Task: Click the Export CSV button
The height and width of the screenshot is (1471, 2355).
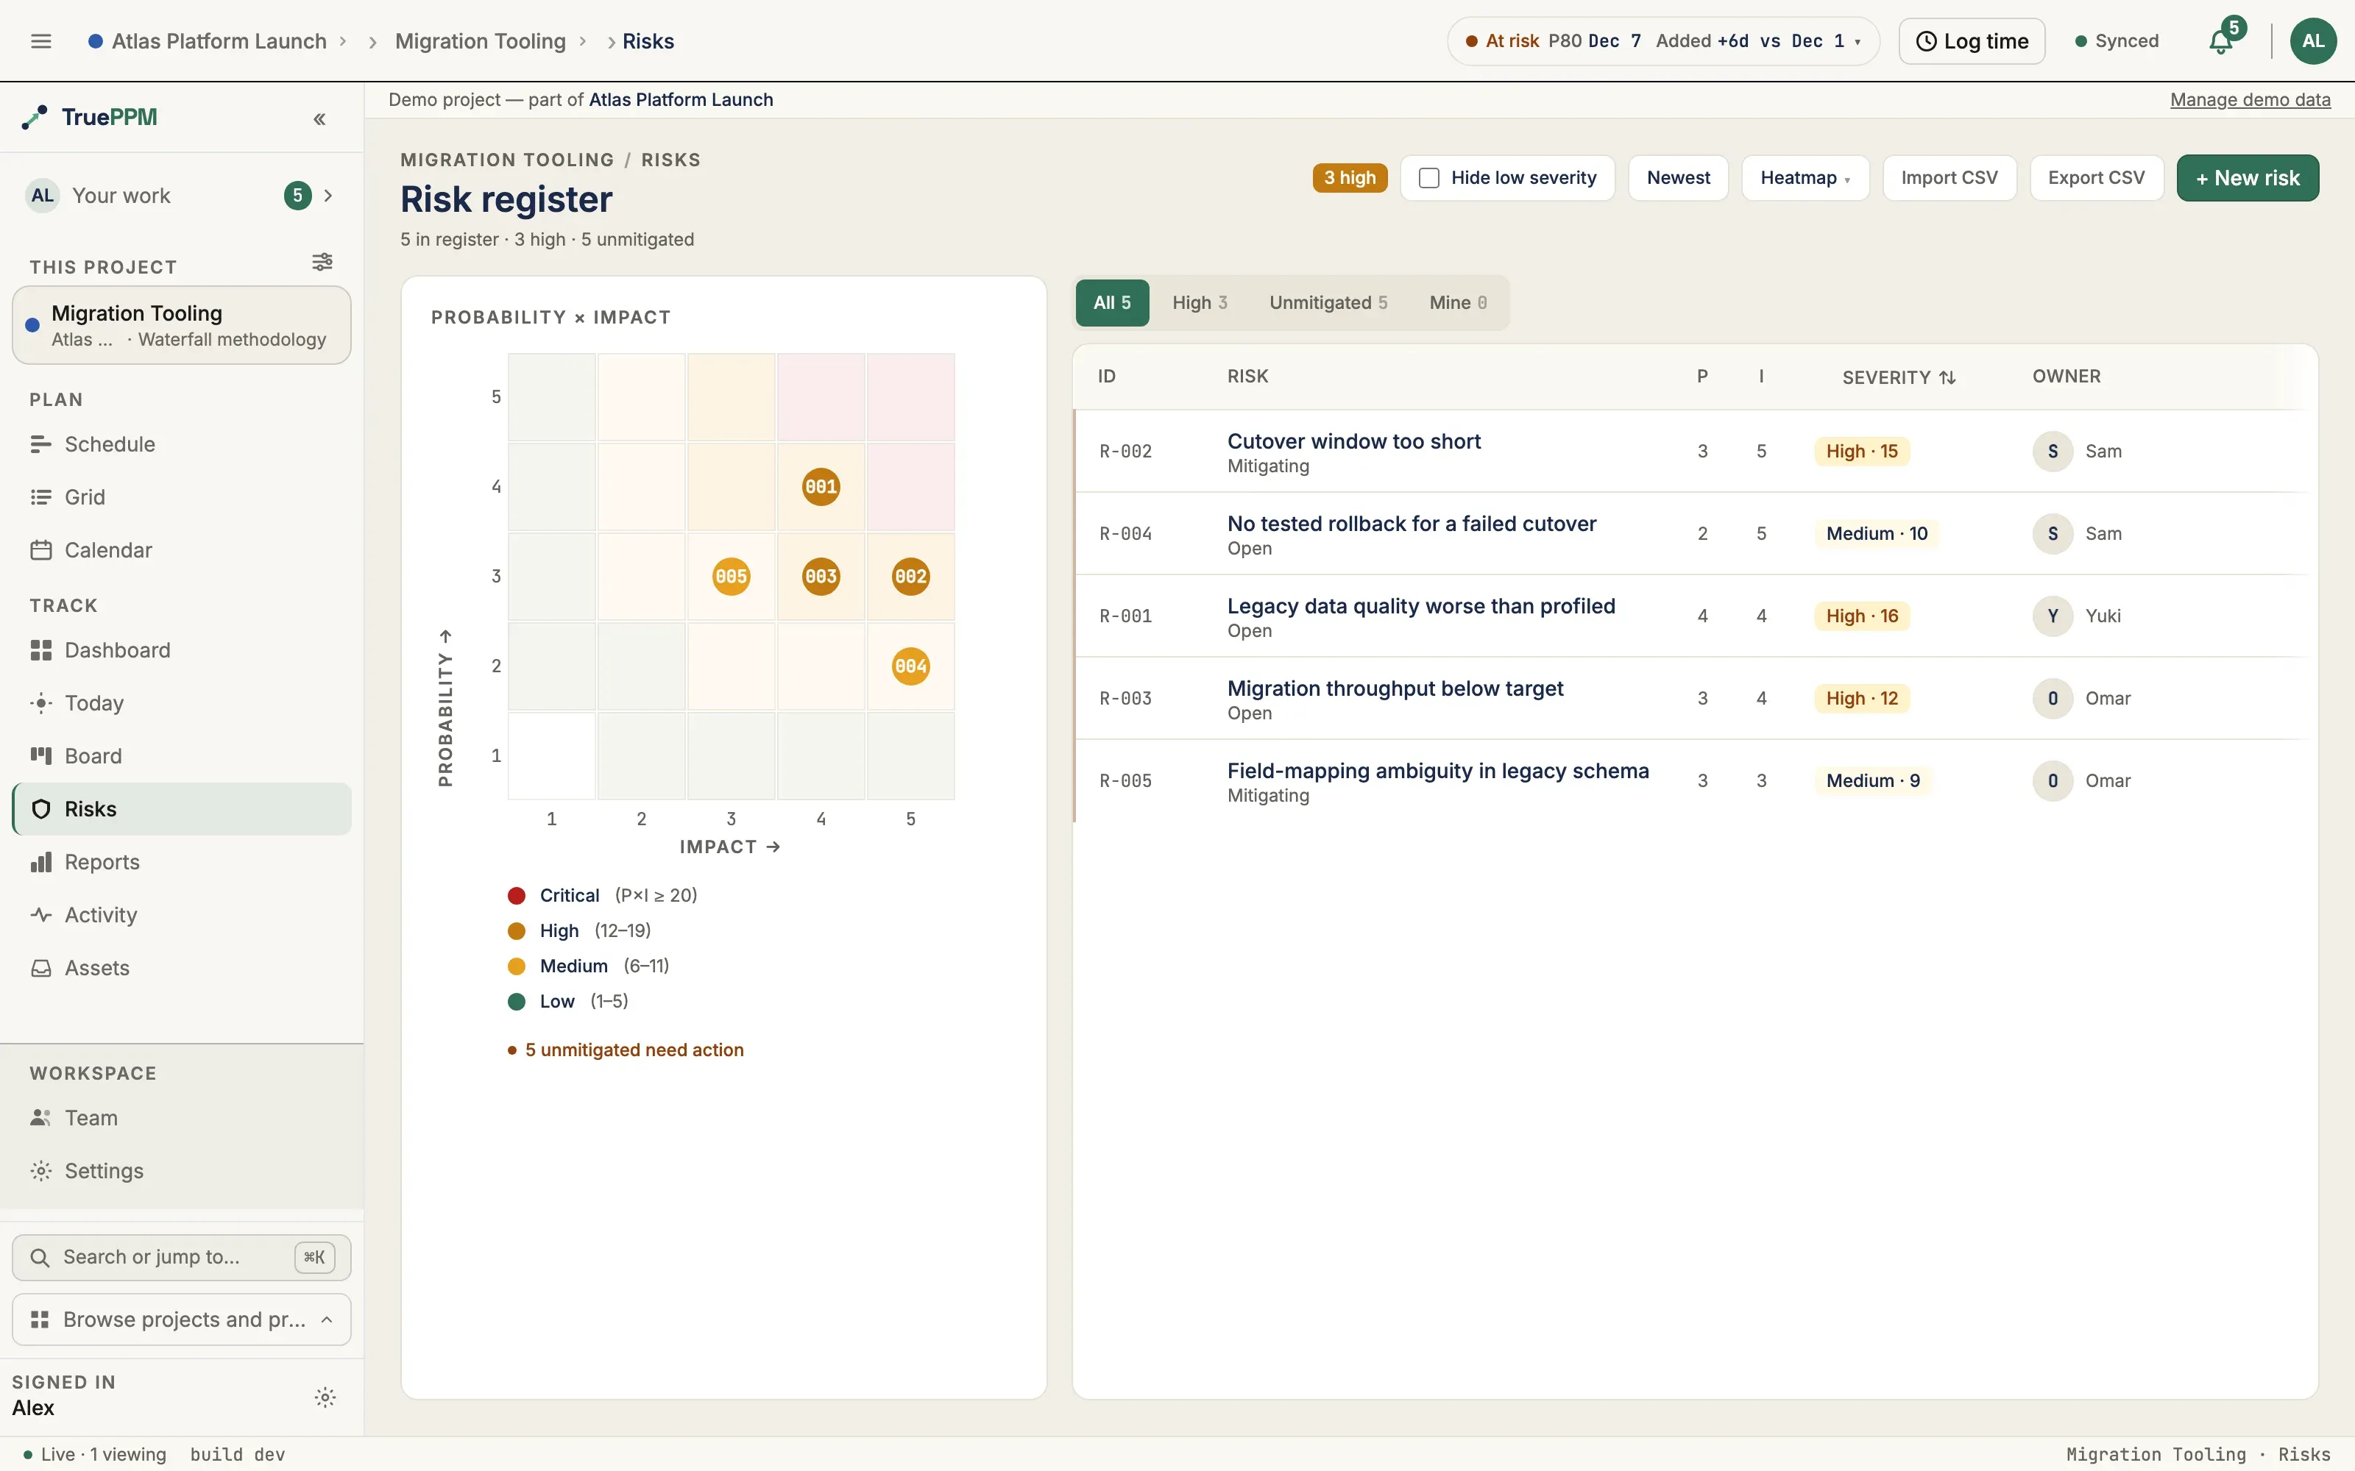Action: pos(2096,178)
